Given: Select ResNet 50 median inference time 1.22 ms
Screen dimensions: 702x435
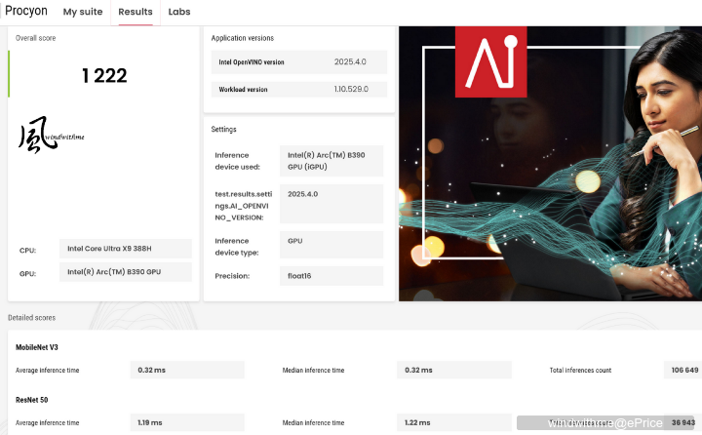Looking at the screenshot, I should [x=454, y=422].
